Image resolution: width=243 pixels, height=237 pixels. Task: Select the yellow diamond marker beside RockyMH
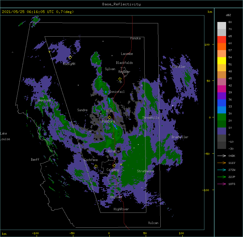point(70,57)
